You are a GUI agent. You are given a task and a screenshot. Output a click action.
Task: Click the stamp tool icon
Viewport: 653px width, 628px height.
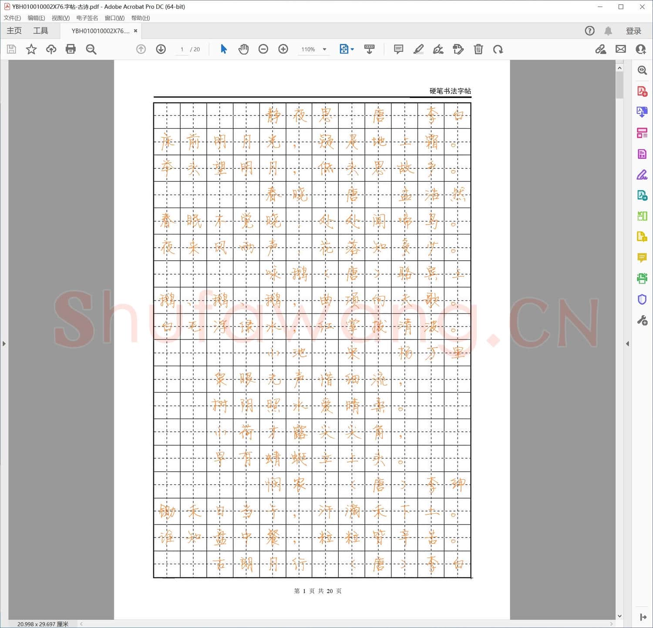458,49
